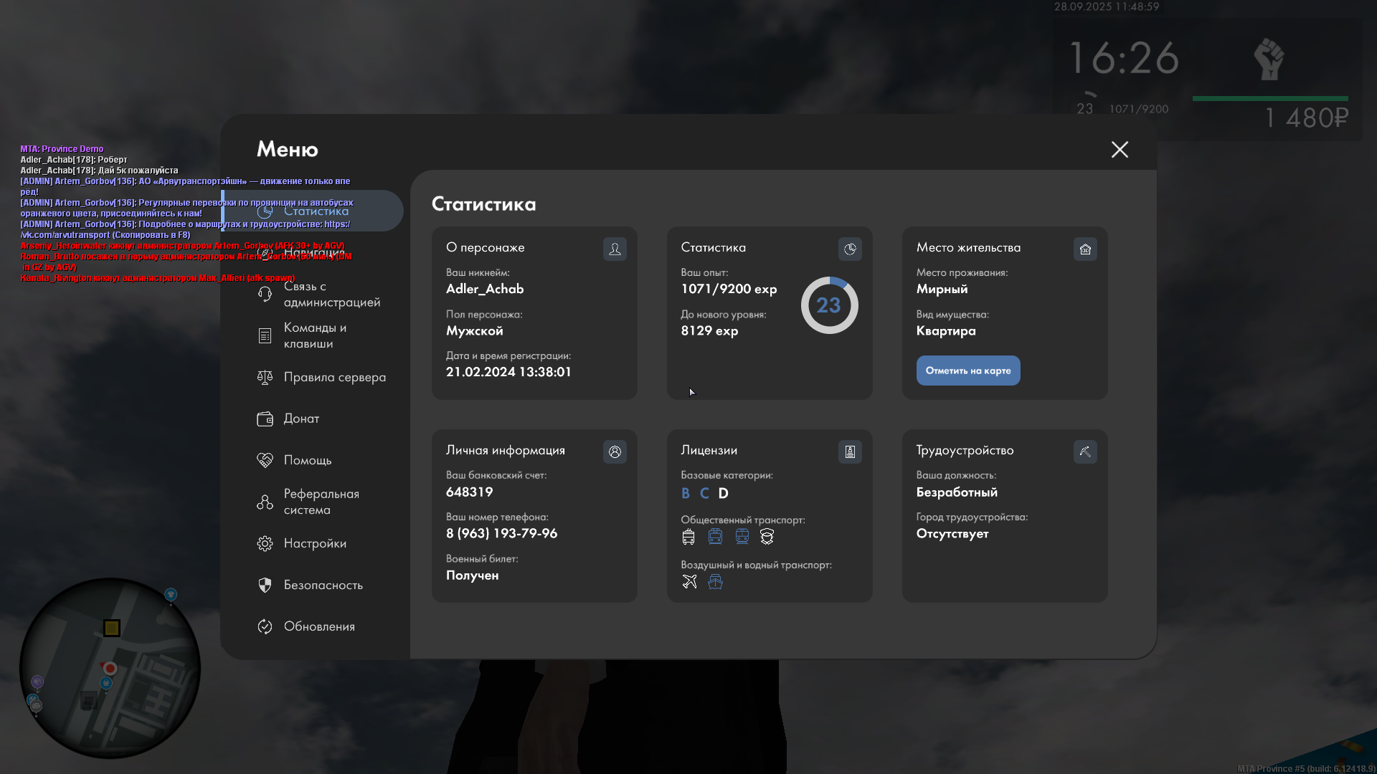
Task: Click the user circle icon in Личная информация
Action: point(615,451)
